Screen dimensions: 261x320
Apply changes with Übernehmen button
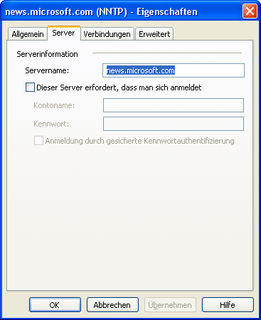tap(170, 305)
